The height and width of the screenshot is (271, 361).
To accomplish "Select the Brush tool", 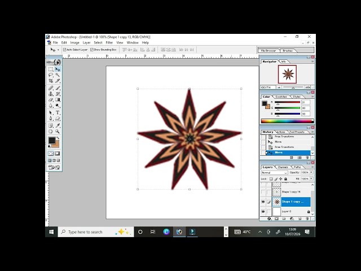I will coord(58,88).
